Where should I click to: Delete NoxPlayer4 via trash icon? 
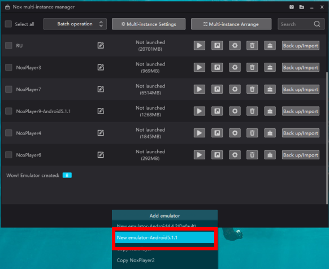point(252,133)
